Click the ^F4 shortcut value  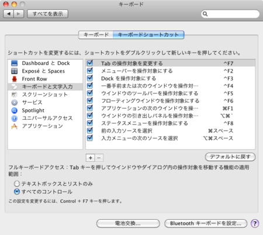click(229, 86)
